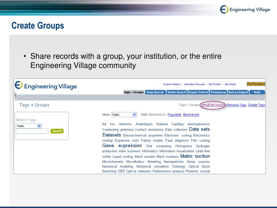Switch to the Quick Search tab
The height and width of the screenshot is (208, 277).
coord(177,92)
